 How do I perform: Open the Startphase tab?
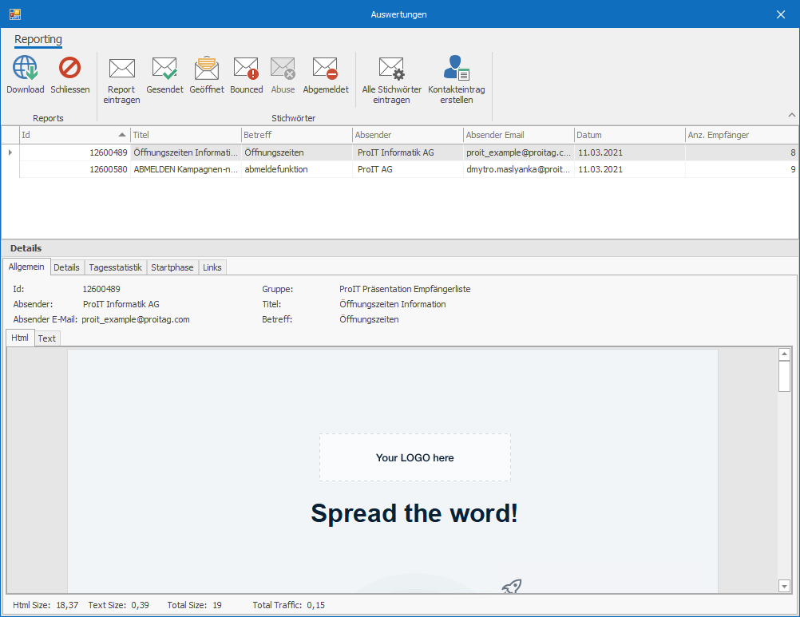tap(172, 267)
